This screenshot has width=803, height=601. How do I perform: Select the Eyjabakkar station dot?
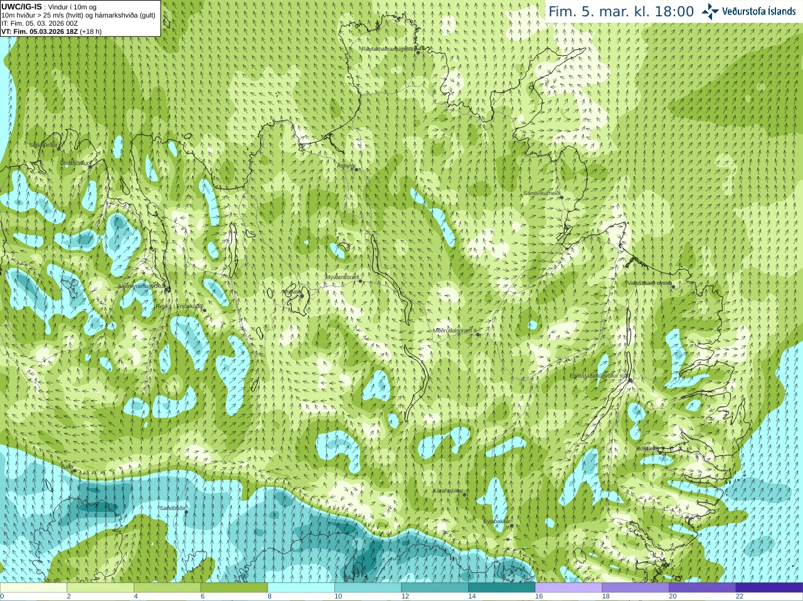[511, 525]
